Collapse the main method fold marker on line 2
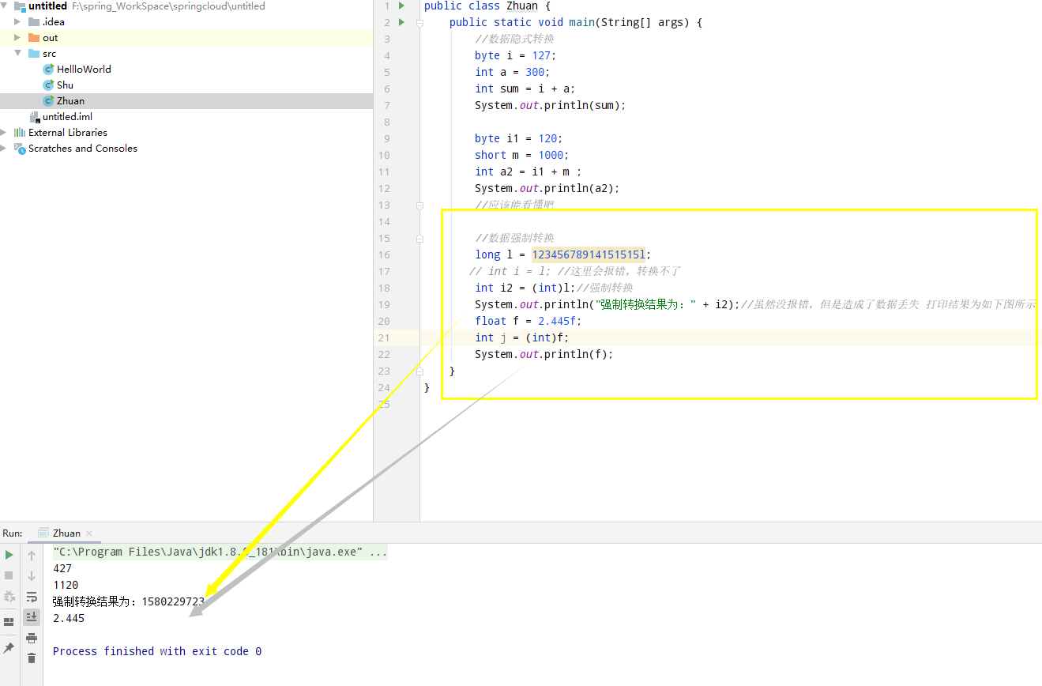Viewport: 1042px width, 686px height. (x=420, y=23)
